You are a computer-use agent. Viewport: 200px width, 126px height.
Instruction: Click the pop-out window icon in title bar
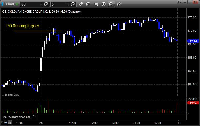pyautogui.click(x=180, y=2)
